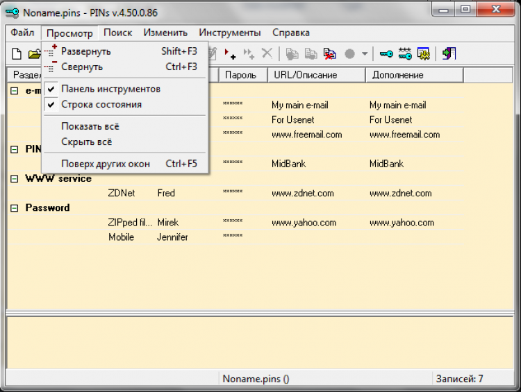Sort by the Пароль column header

click(x=243, y=75)
